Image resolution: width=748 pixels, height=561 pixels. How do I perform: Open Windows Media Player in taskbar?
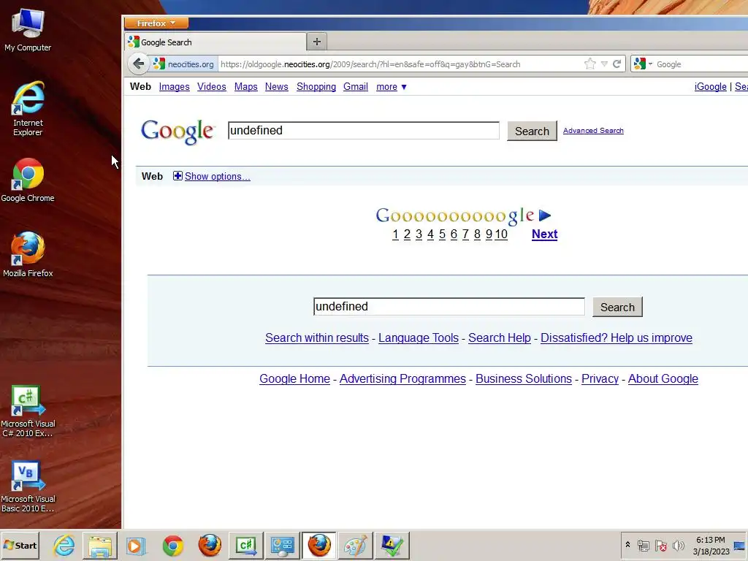point(136,545)
